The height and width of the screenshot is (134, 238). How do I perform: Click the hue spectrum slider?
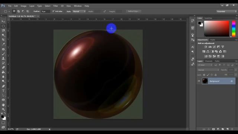point(234,29)
